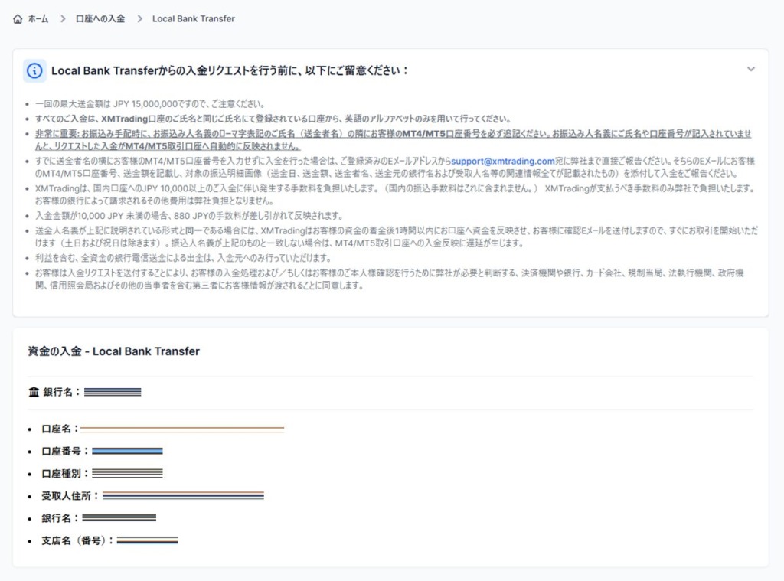This screenshot has height=581, width=784.
Task: Click the home icon in the breadcrumb
Action: pyautogui.click(x=18, y=18)
